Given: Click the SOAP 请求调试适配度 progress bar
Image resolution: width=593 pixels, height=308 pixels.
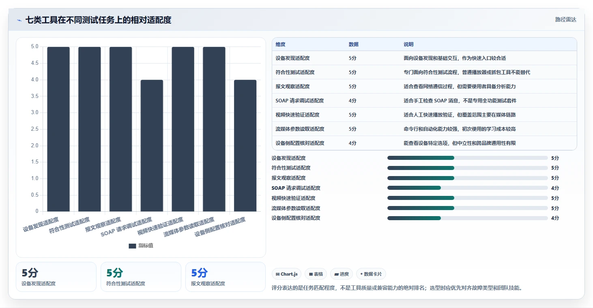Looking at the screenshot, I should click(x=468, y=188).
